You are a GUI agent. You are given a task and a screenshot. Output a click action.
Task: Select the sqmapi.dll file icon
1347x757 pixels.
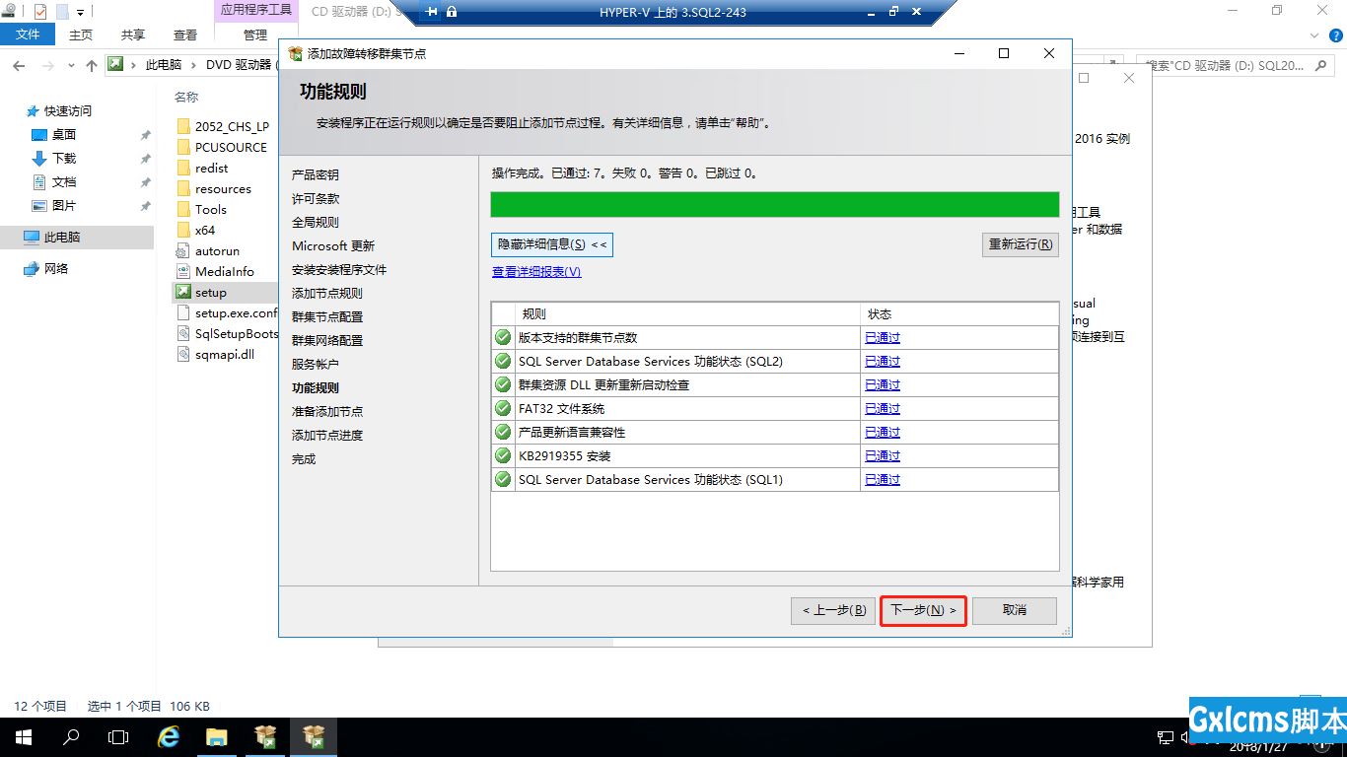click(182, 354)
